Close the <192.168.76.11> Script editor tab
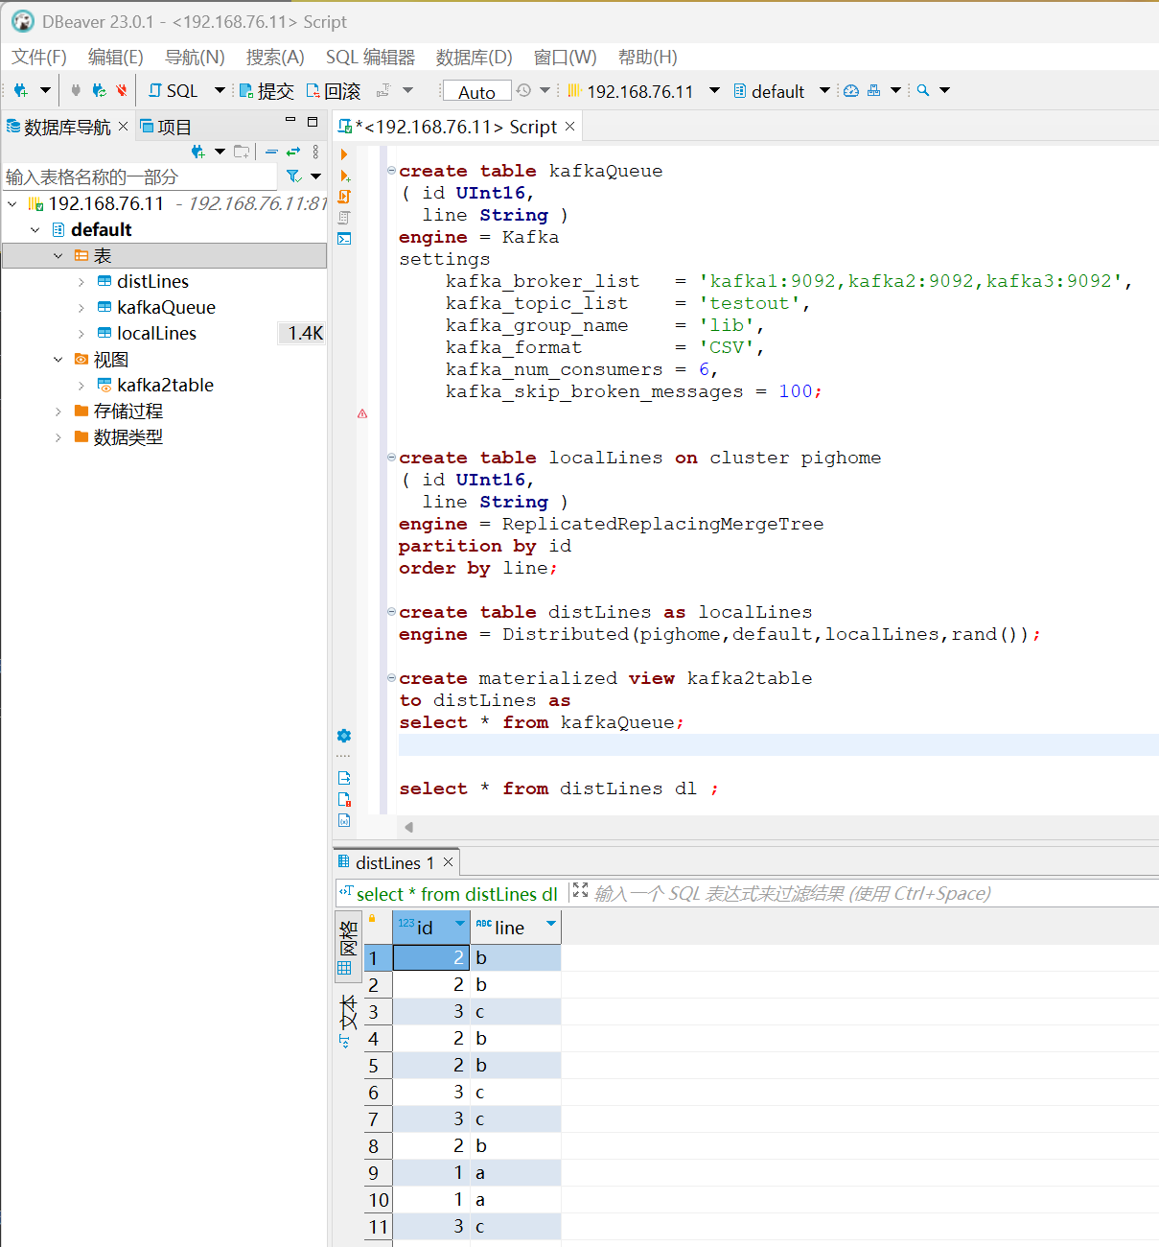Image resolution: width=1159 pixels, height=1247 pixels. pos(570,127)
